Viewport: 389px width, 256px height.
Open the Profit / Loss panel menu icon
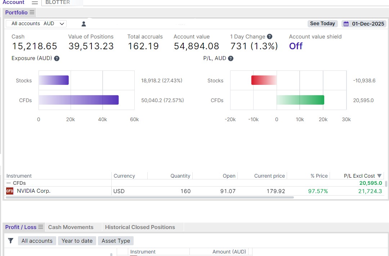point(41,227)
